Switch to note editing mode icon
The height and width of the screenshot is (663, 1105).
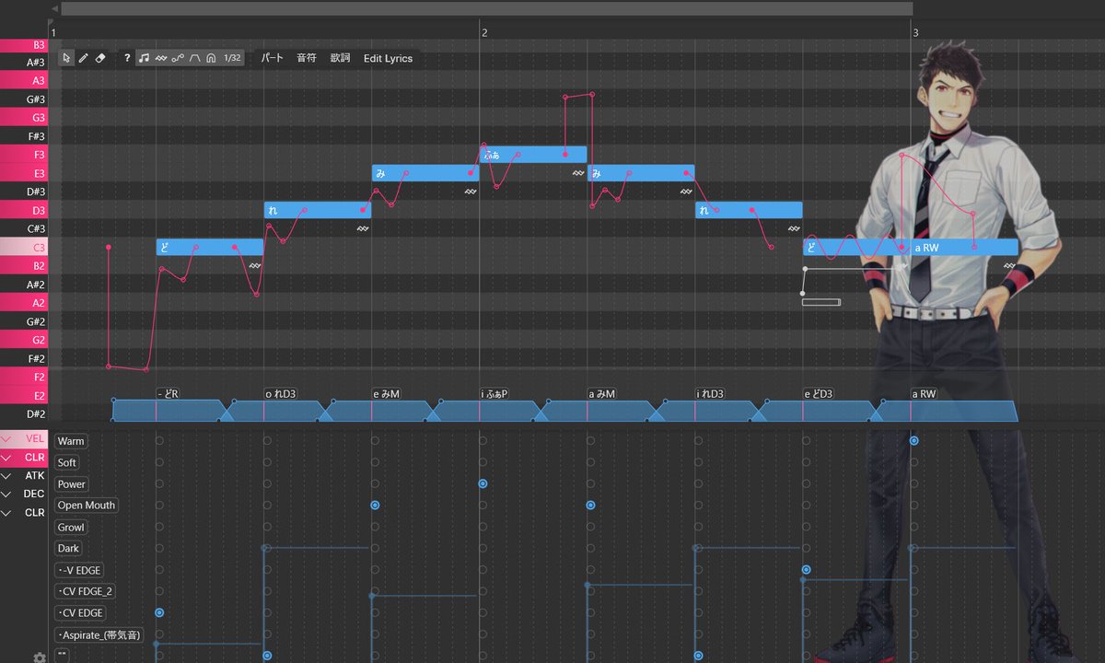[144, 58]
